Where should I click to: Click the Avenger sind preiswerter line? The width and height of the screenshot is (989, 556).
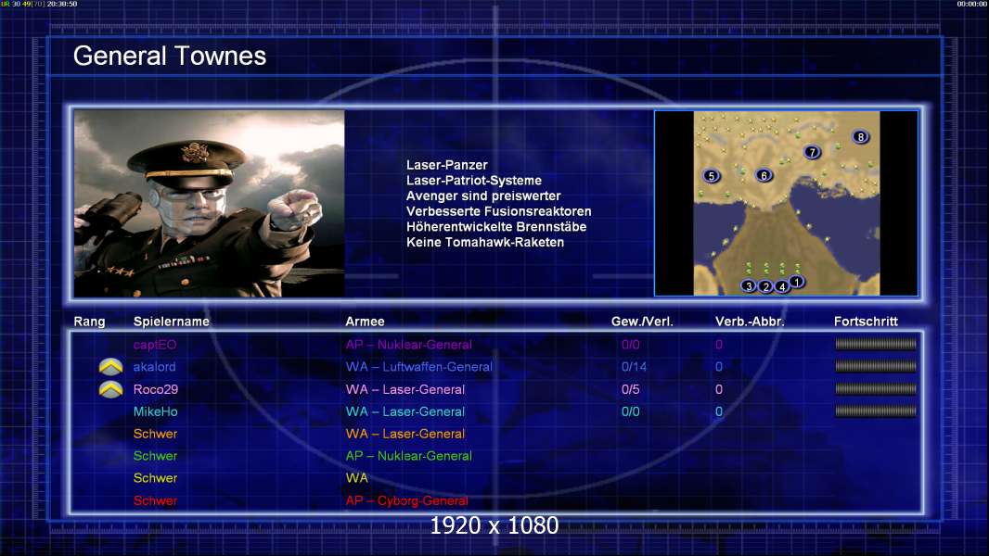click(483, 196)
